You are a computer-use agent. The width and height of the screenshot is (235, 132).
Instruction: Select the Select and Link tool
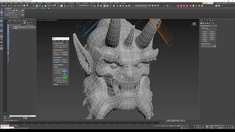pos(8,6)
